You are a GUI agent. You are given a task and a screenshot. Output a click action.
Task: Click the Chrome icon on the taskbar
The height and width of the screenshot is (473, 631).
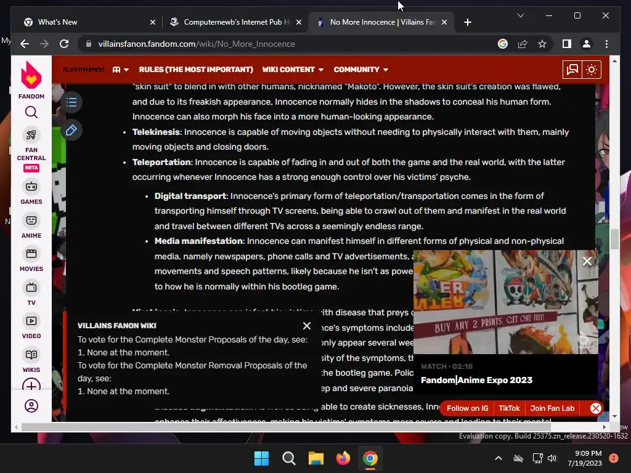[x=370, y=458]
